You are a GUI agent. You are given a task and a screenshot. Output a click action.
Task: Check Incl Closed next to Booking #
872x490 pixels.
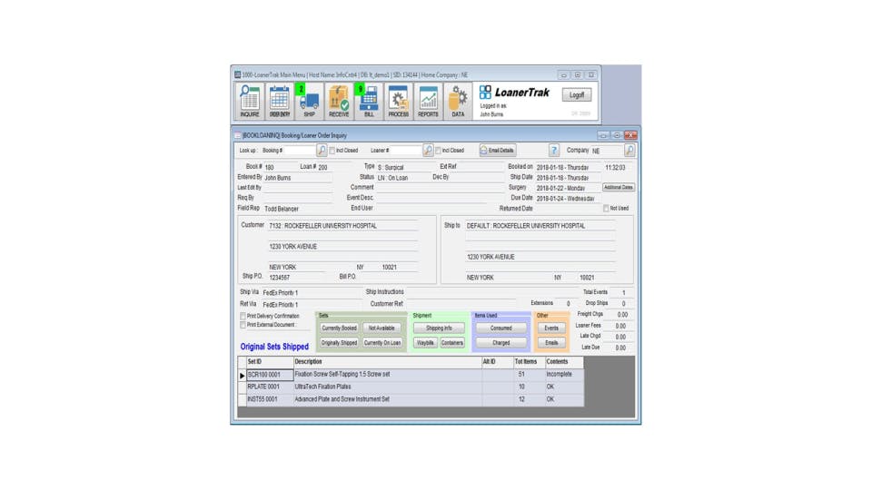(x=332, y=151)
